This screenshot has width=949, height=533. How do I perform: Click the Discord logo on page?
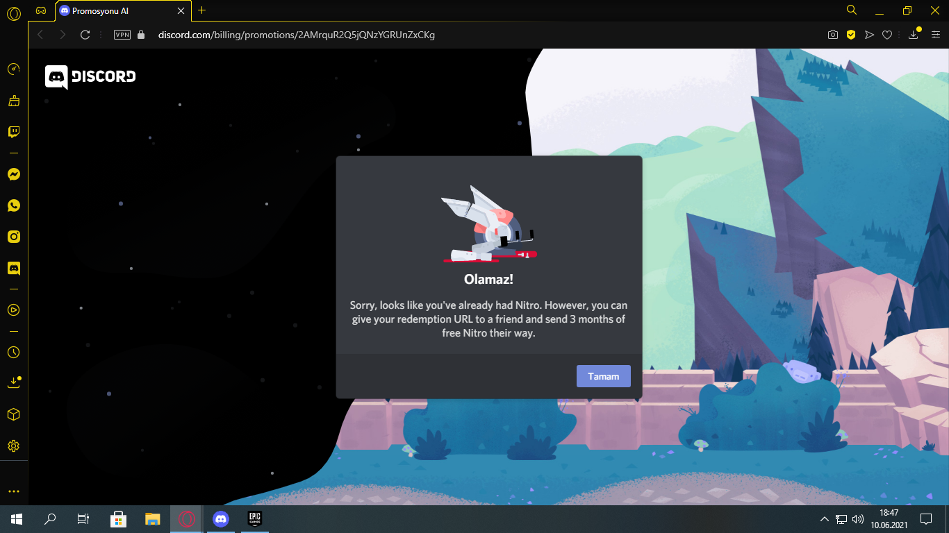coord(90,77)
